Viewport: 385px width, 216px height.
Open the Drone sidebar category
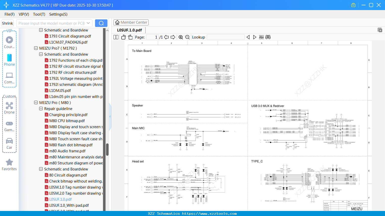[x=9, y=108]
